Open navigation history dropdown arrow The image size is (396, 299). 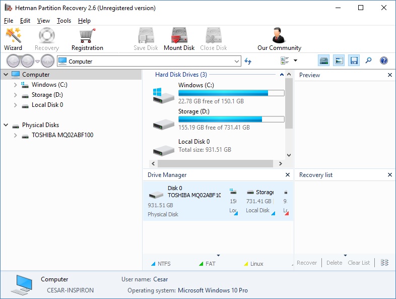(37, 61)
